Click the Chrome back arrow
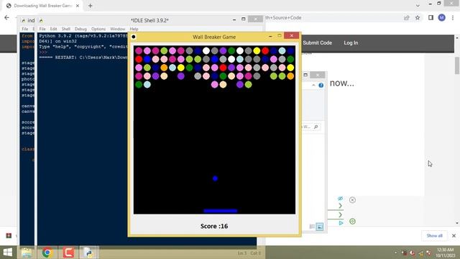The width and height of the screenshot is (460, 259). tap(6, 17)
